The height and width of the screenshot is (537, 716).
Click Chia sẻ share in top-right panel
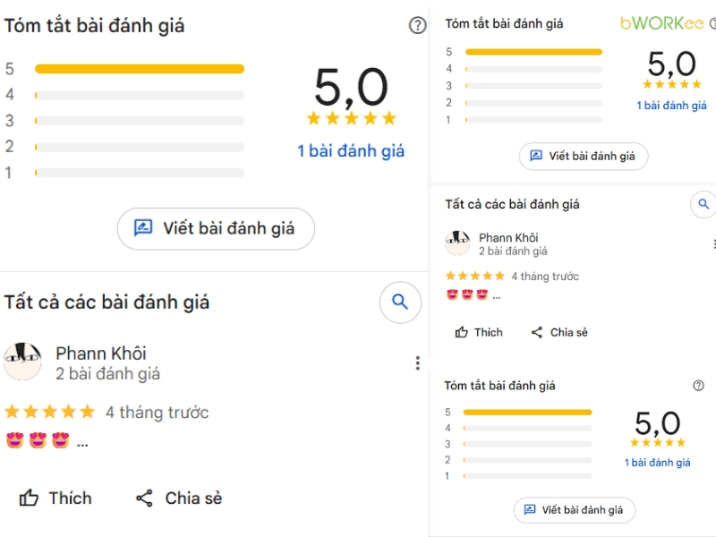(x=559, y=332)
